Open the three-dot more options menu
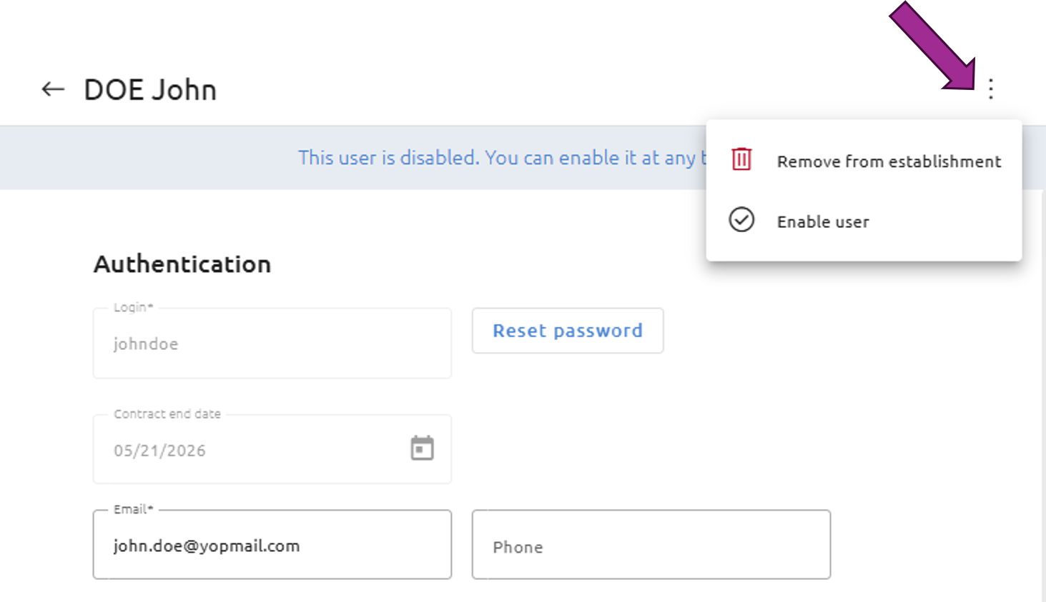Image resolution: width=1046 pixels, height=602 pixels. 991,89
